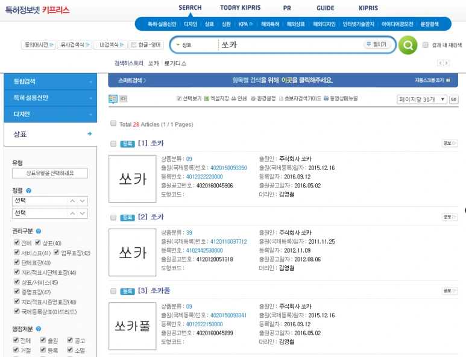This screenshot has height=357, width=466.
Task: Click history next arrow
Action: click(x=446, y=63)
